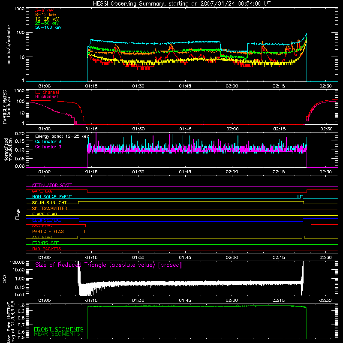Select the FRONT SEGMENTS legend label
Screen dimensions: 343x343
pos(59,329)
